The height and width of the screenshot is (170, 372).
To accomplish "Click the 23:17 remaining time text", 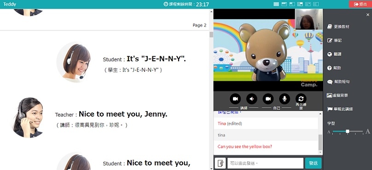I will 203,5.
